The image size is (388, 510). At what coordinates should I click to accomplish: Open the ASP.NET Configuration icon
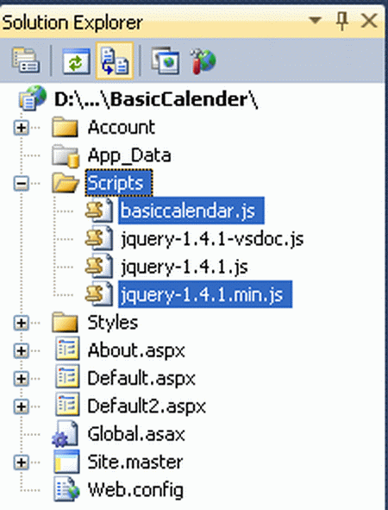click(x=203, y=60)
